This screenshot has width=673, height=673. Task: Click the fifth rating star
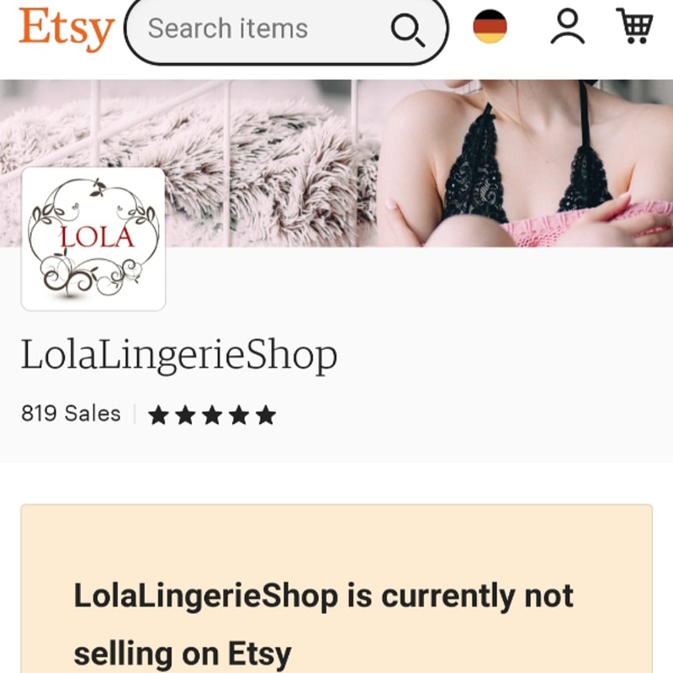(266, 415)
